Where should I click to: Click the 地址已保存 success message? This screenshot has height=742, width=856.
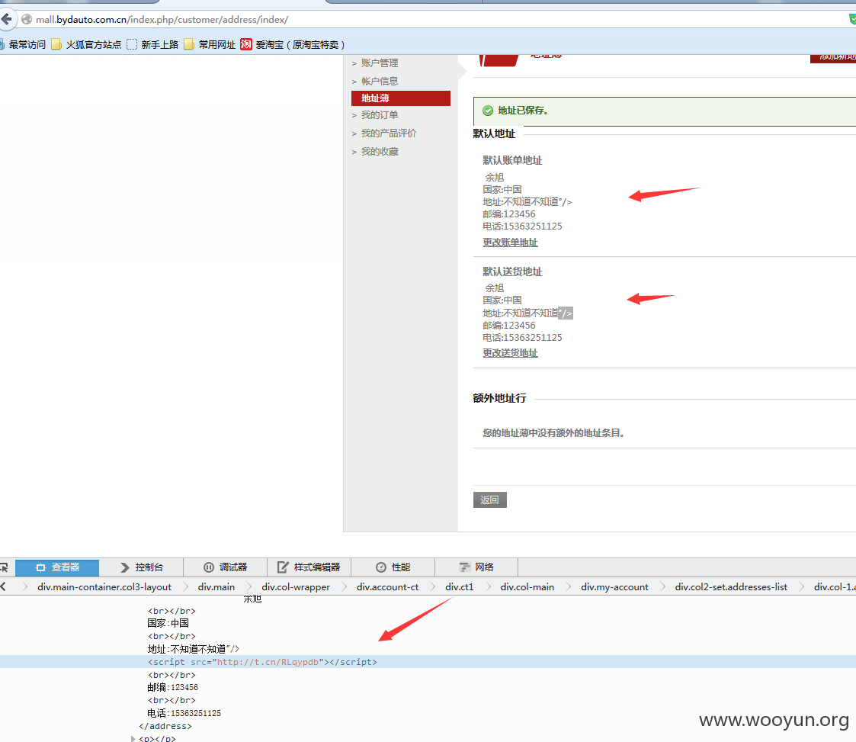(x=523, y=111)
